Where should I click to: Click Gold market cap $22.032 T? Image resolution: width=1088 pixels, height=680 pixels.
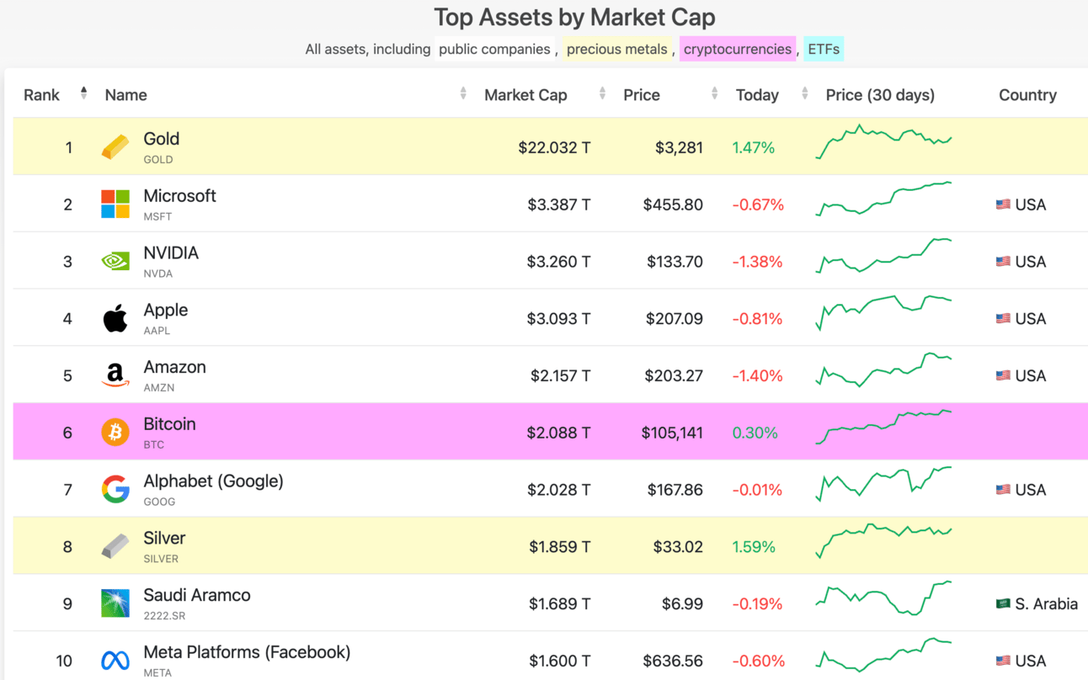click(x=554, y=147)
